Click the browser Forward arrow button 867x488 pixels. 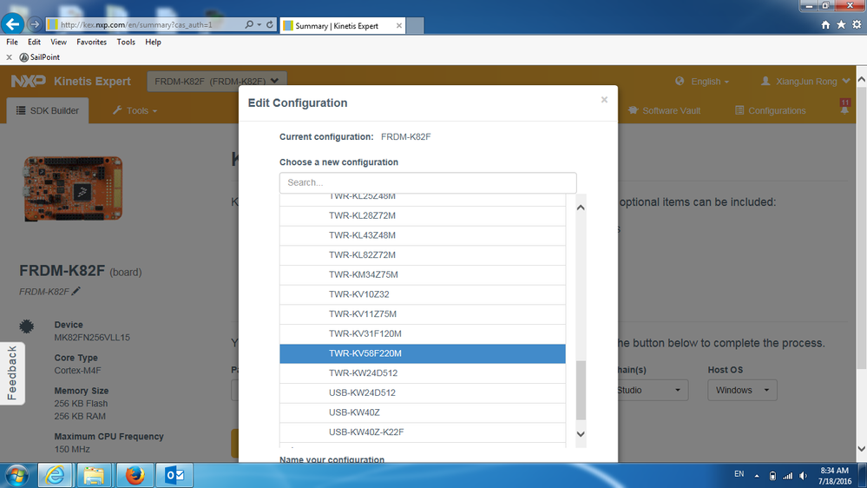tap(35, 24)
